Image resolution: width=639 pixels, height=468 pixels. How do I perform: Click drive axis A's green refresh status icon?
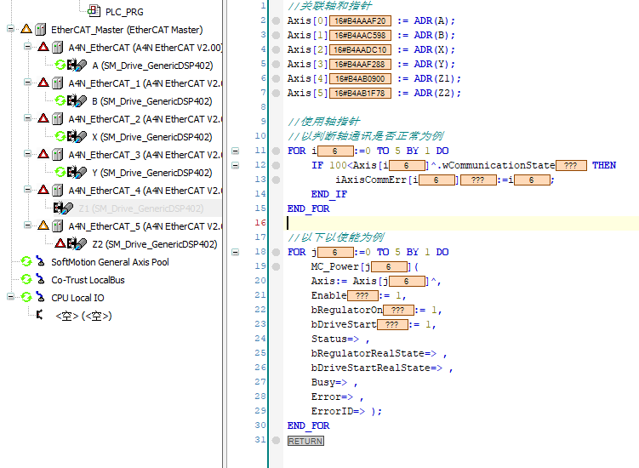coord(60,65)
